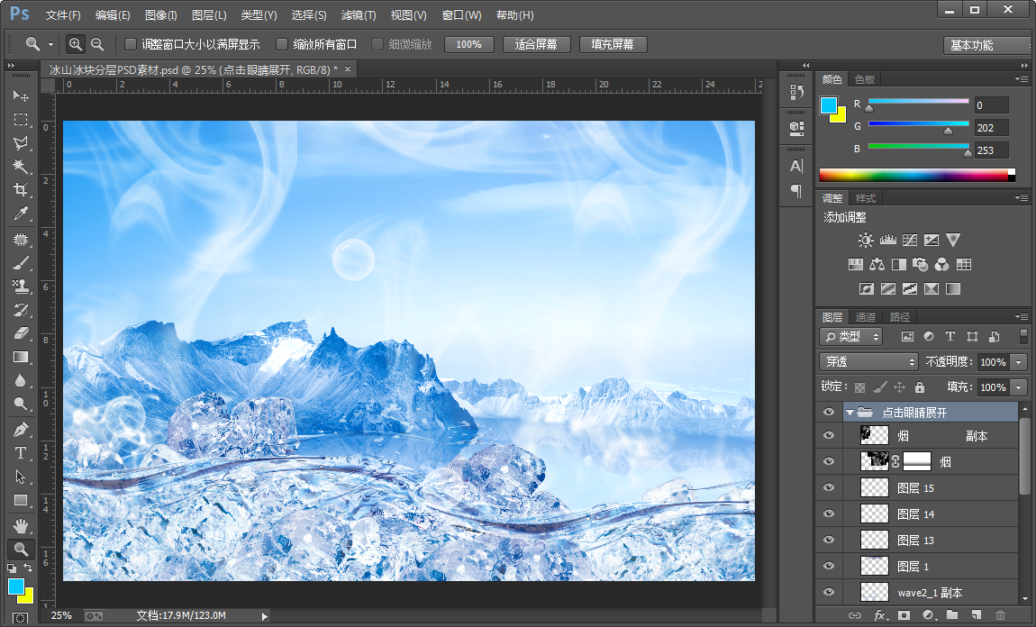Create a new group folder icon
1036x627 pixels.
point(952,614)
